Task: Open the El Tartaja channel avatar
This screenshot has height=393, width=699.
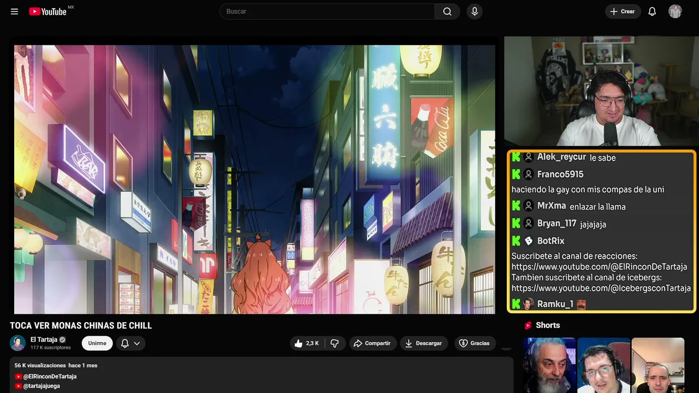Action: (x=18, y=343)
